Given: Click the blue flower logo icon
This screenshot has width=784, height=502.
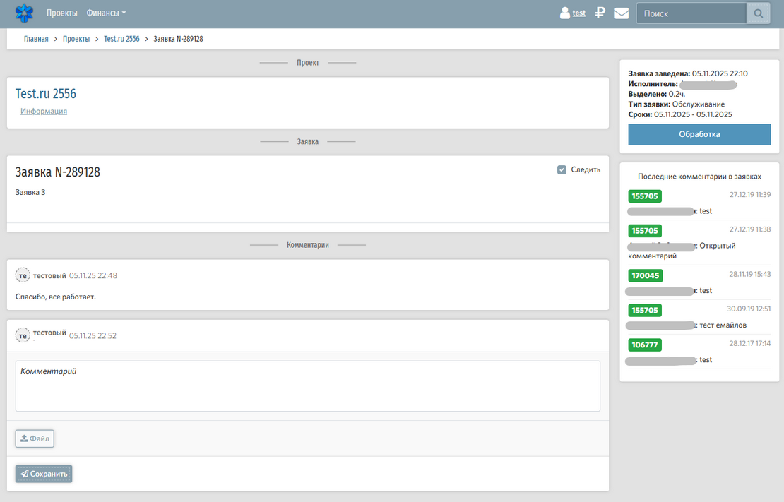Looking at the screenshot, I should 25,13.
